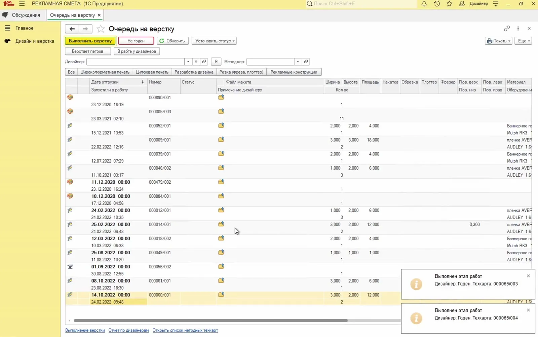Screen dimensions: 538x337
Task: Open the Еще dropdown menu
Action: click(523, 41)
